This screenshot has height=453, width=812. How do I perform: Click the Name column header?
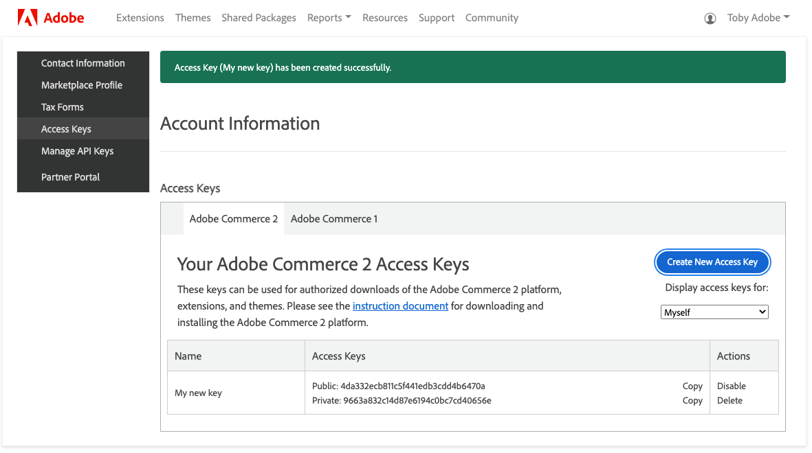[236, 356]
